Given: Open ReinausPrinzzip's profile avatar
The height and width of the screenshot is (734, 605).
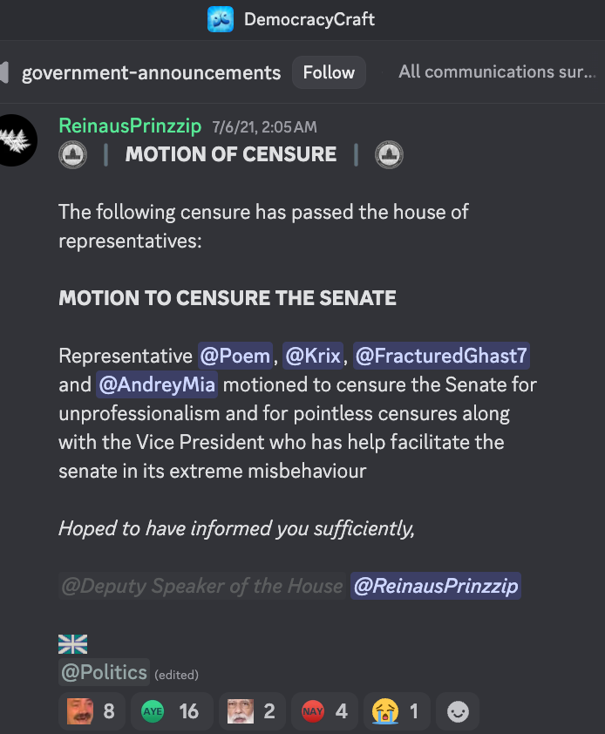Looking at the screenshot, I should tap(16, 140).
